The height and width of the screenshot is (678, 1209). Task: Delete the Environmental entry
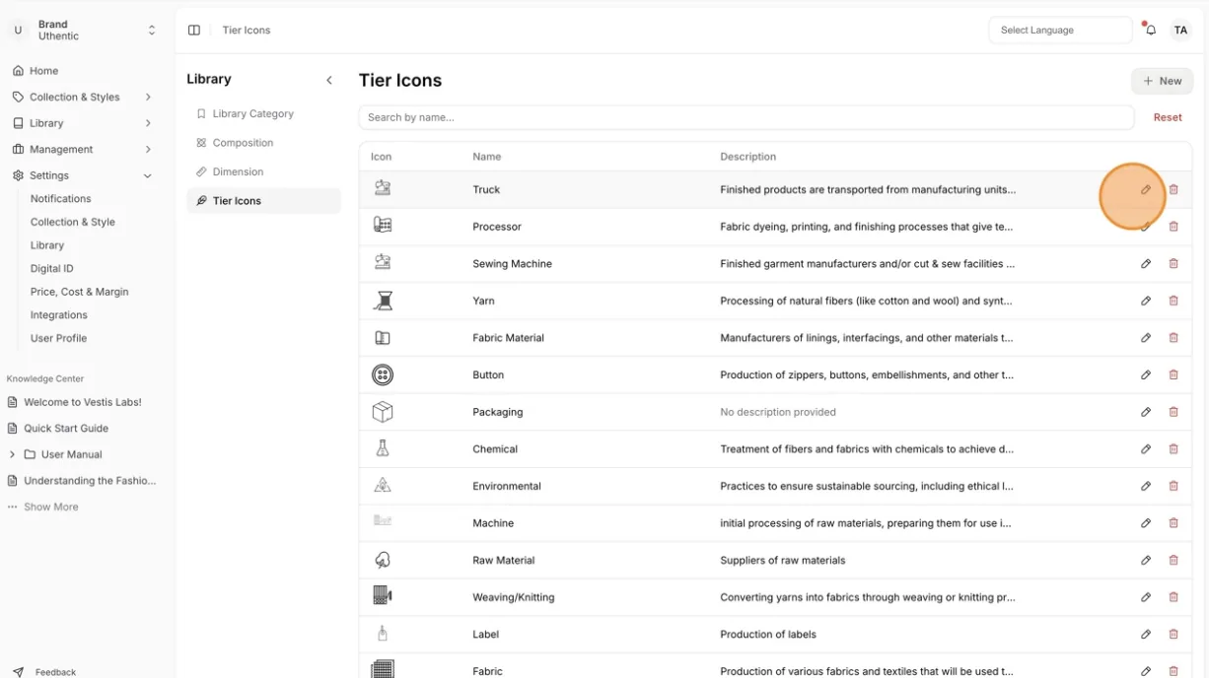coord(1173,486)
